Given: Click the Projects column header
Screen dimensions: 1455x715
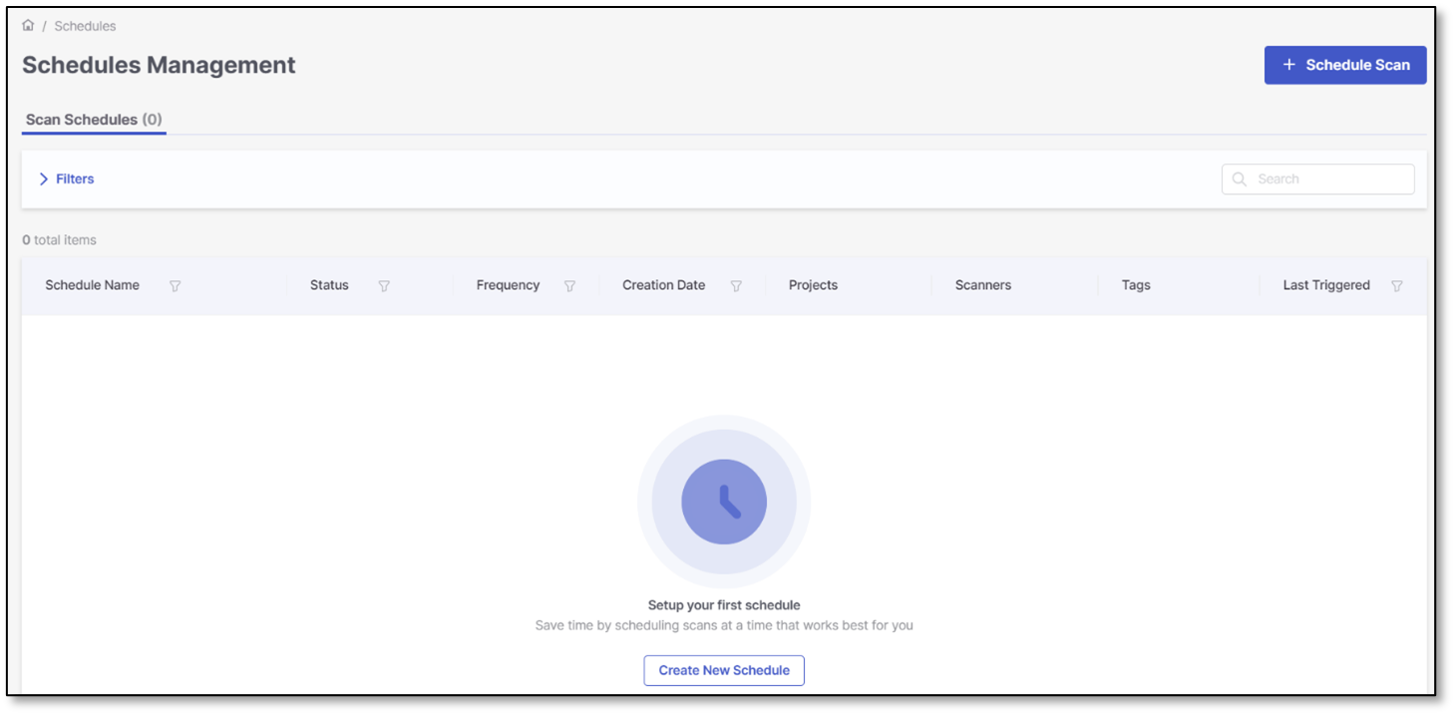Looking at the screenshot, I should tap(813, 285).
